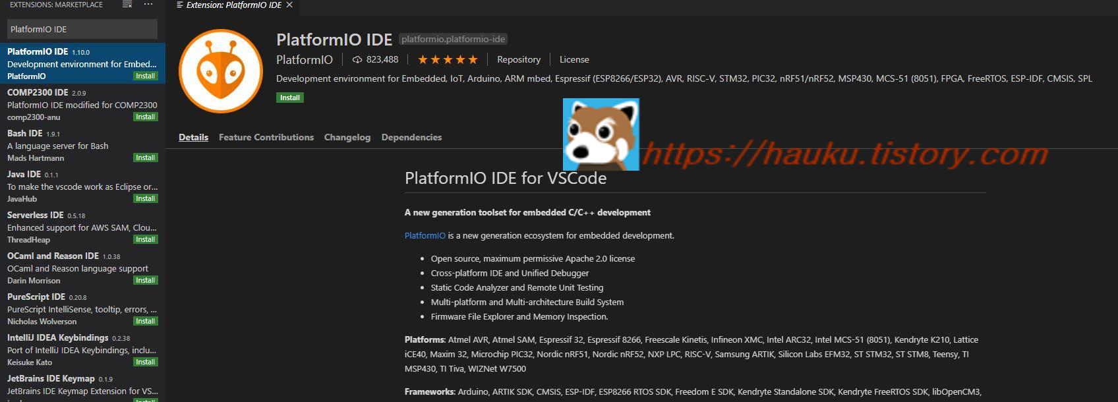
Task: Install the COMP2300 IDE extension
Action: pyautogui.click(x=145, y=117)
